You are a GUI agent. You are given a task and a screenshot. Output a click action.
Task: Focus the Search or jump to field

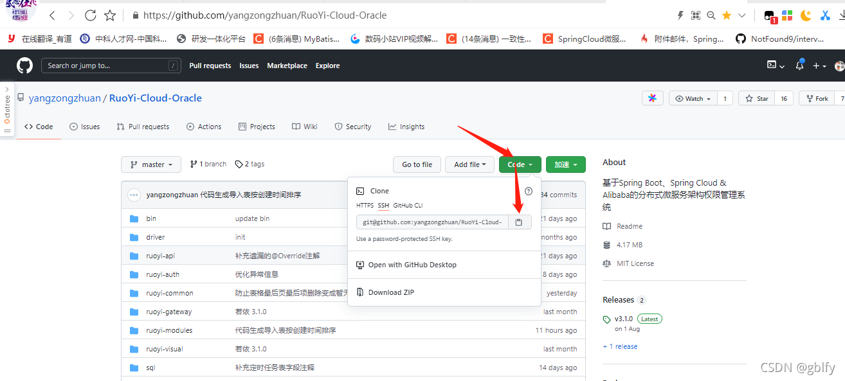pos(111,66)
